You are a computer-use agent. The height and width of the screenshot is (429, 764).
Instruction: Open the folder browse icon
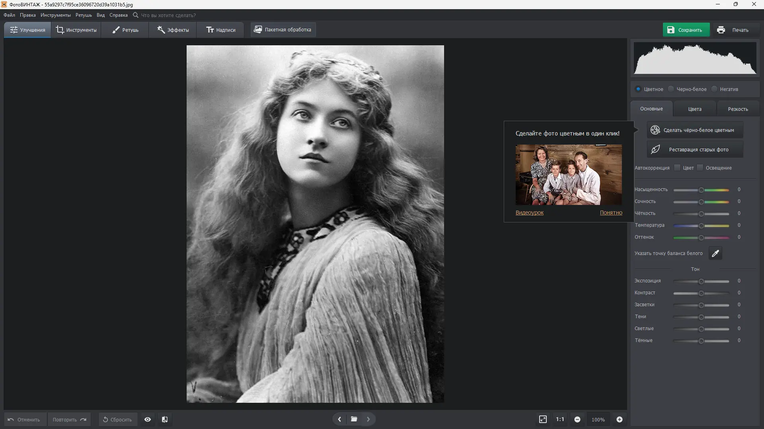pyautogui.click(x=354, y=419)
